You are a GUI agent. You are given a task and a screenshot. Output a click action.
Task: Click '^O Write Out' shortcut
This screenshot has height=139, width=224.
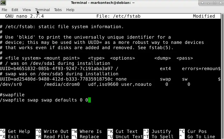pos(52,132)
